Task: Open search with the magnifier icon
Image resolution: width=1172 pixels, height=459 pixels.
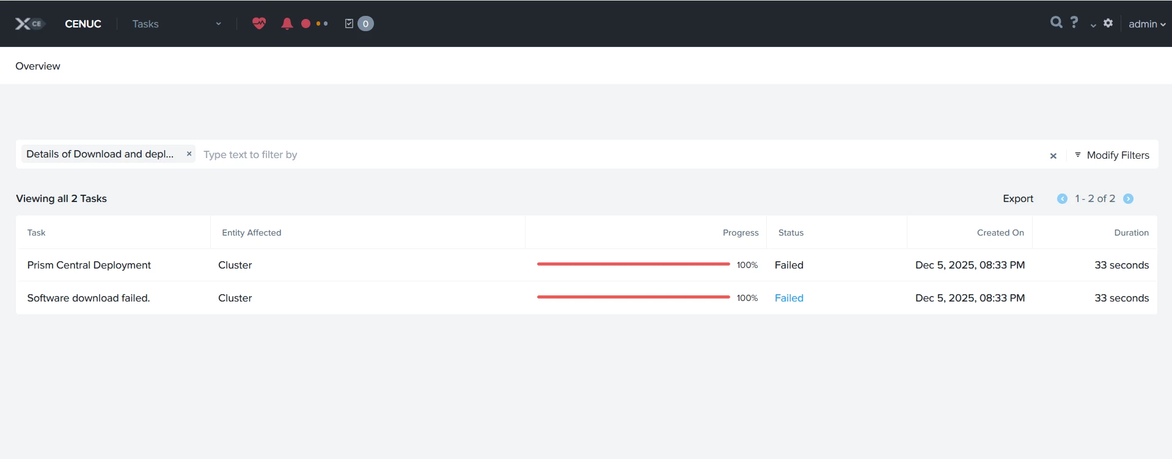Action: [x=1056, y=23]
